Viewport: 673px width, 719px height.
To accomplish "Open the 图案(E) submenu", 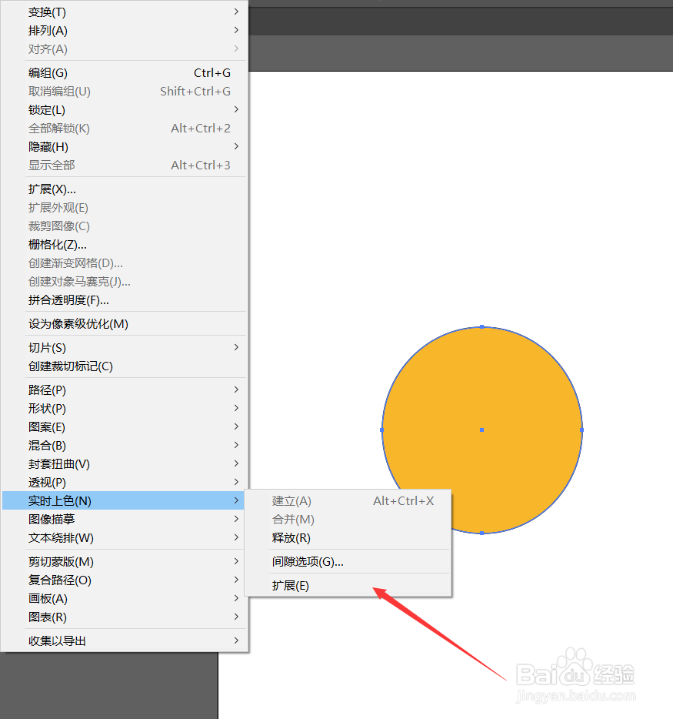I will 125,427.
